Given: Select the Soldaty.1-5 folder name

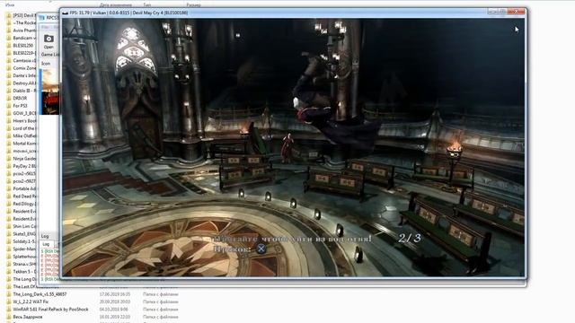Looking at the screenshot, I should 24,241.
